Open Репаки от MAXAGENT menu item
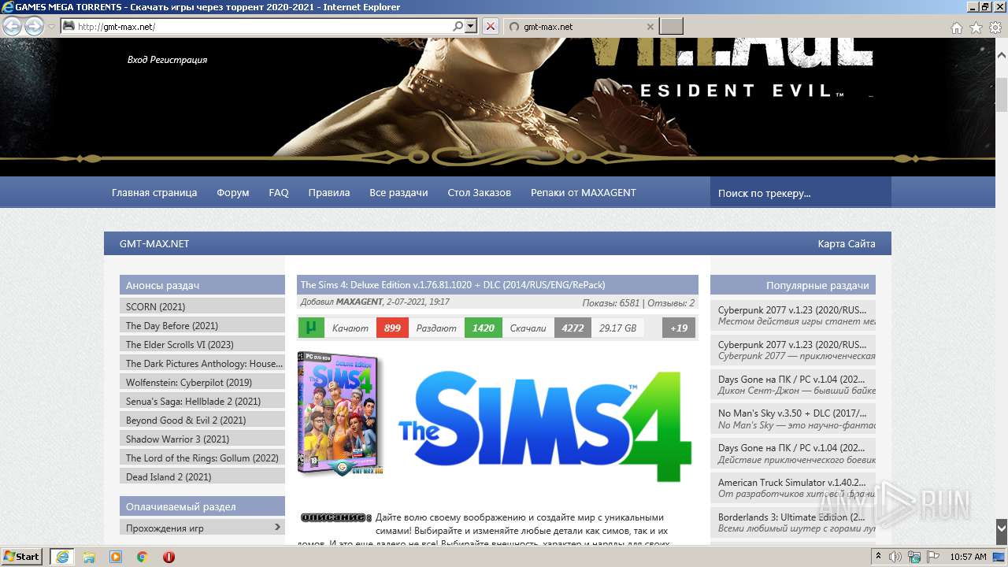The height and width of the screenshot is (567, 1008). pos(584,192)
